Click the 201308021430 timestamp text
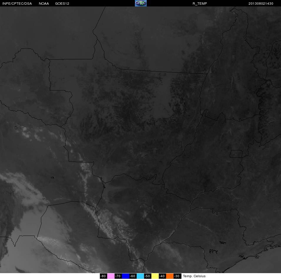 coord(261,4)
